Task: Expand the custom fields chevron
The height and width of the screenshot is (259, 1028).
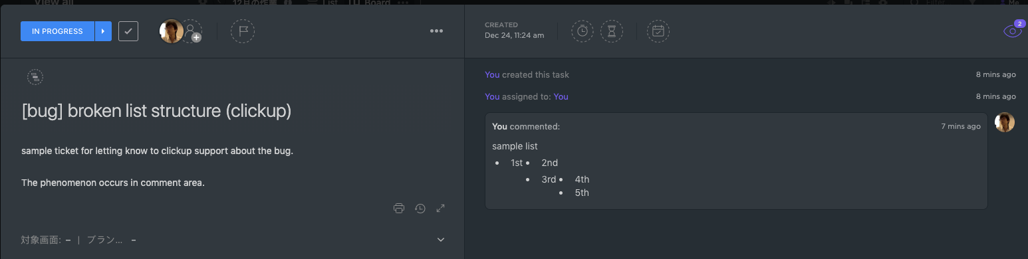Action: click(x=440, y=240)
